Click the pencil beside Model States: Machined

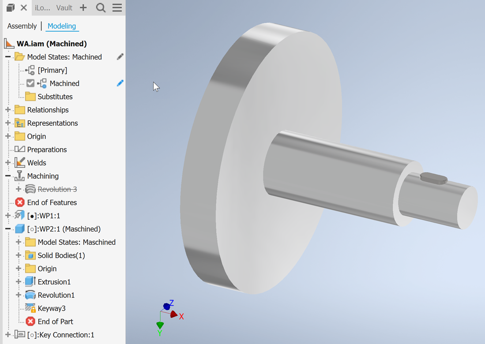click(120, 56)
